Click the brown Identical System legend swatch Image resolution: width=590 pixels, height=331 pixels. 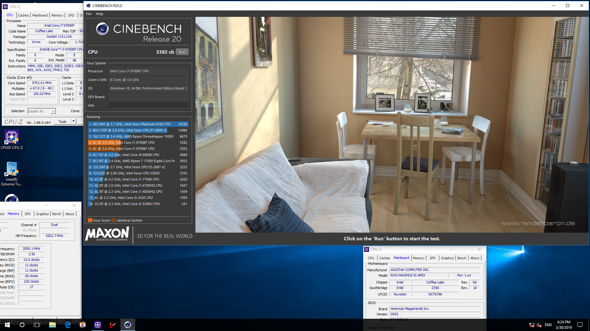(x=113, y=220)
